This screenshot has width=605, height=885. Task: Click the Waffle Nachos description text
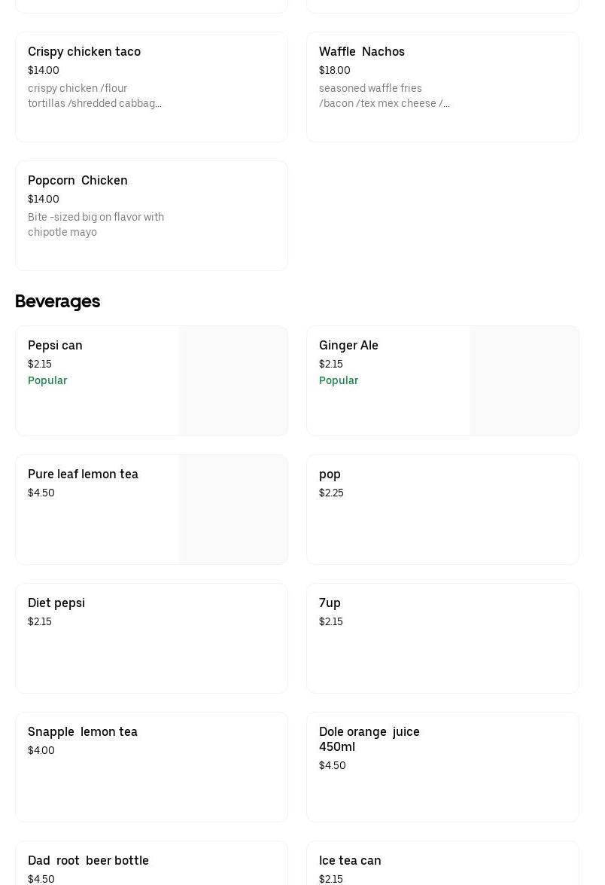[384, 96]
